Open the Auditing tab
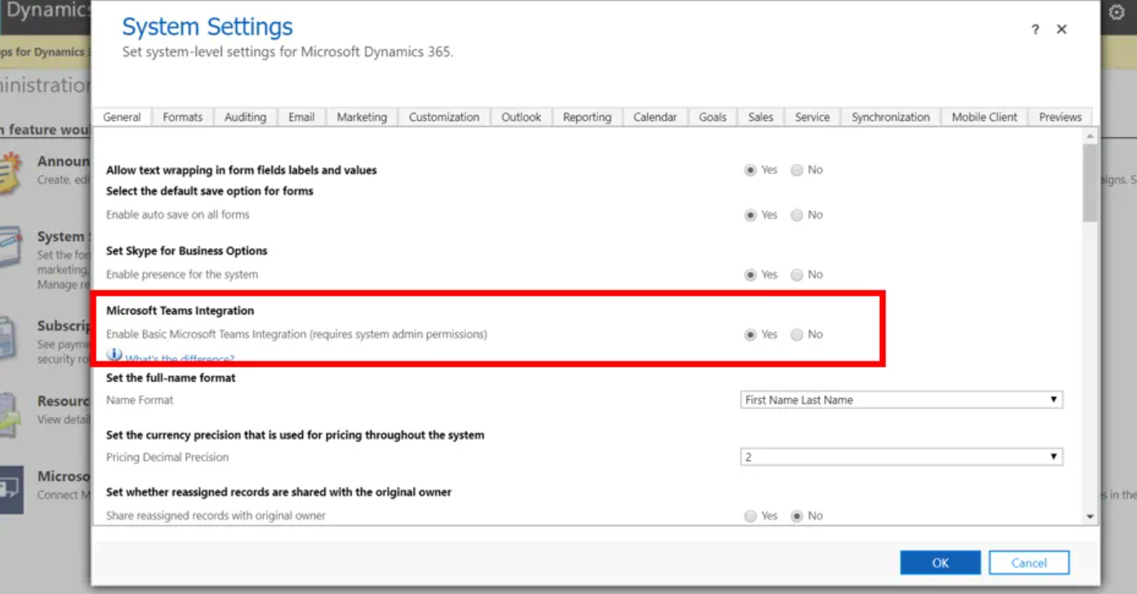The image size is (1137, 594). pyautogui.click(x=246, y=117)
